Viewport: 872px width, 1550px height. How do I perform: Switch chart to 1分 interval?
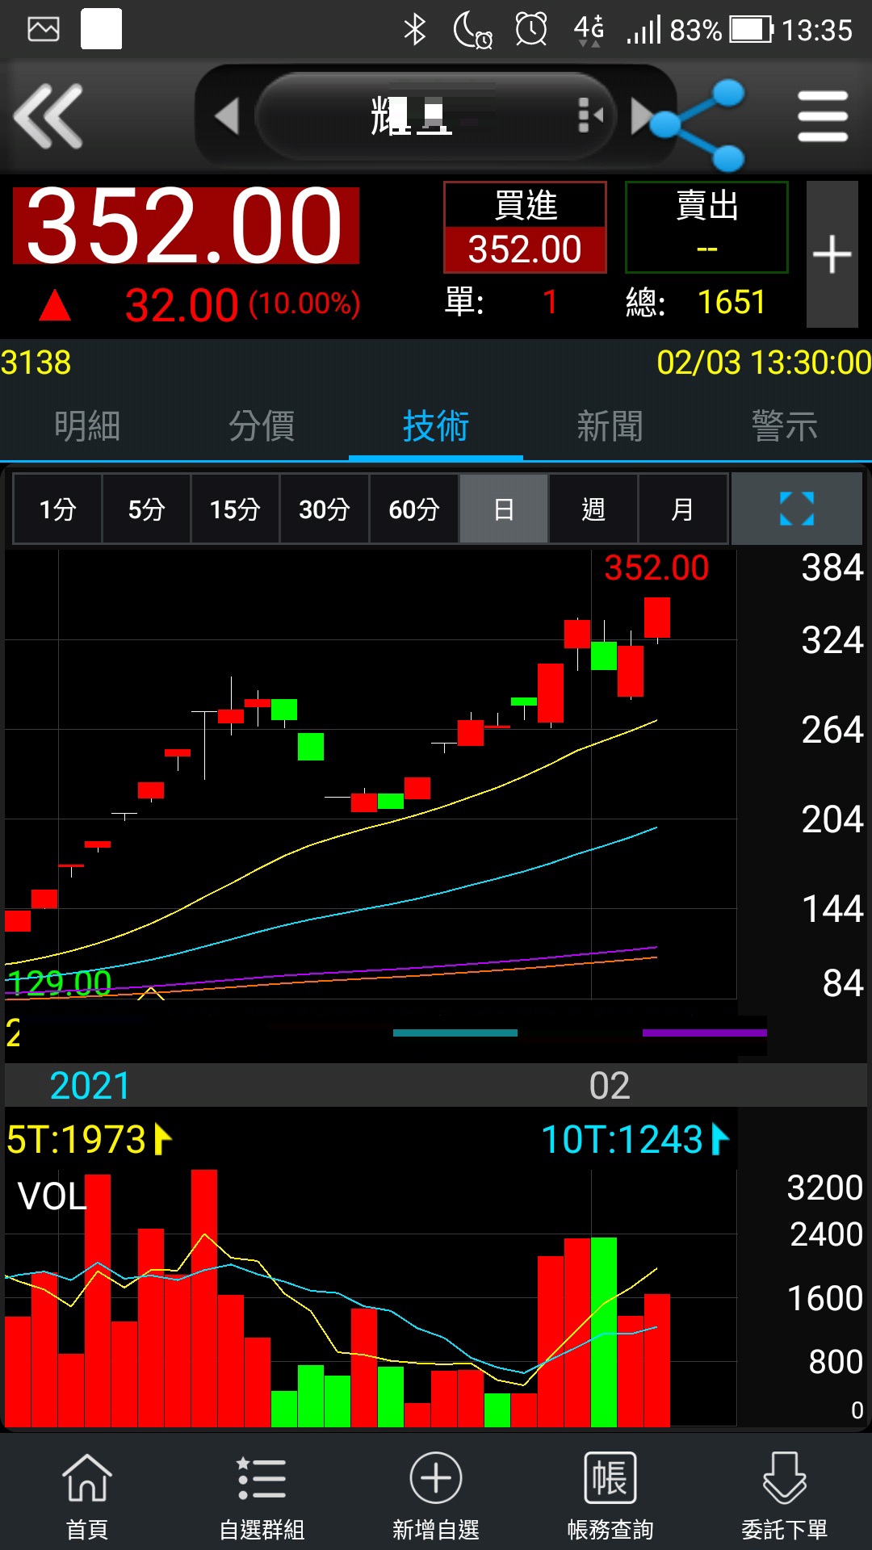click(x=57, y=509)
